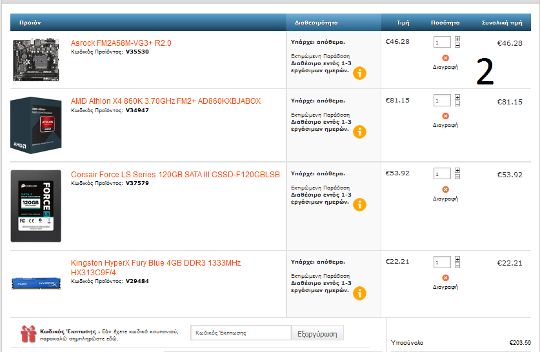Click the €81.15 total price of AMD Athlon
The height and width of the screenshot is (352, 540).
click(509, 102)
